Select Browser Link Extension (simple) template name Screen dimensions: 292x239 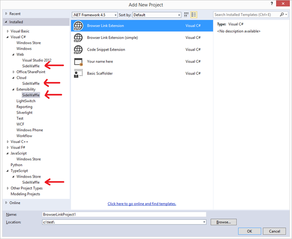(x=112, y=37)
